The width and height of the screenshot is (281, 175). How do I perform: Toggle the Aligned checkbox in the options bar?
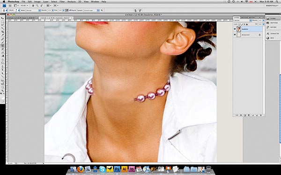70,10
